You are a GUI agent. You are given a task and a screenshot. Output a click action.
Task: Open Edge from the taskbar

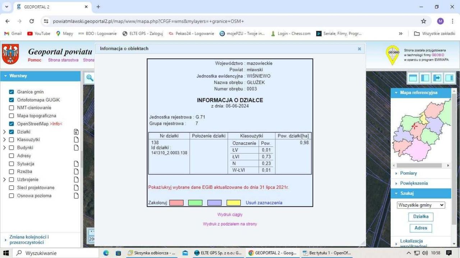(x=106, y=253)
